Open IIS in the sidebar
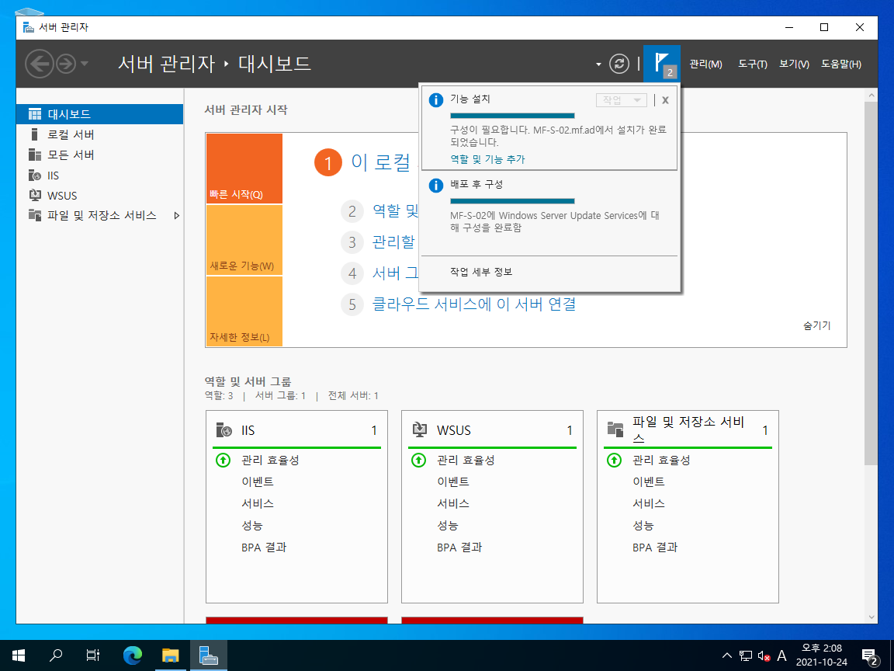This screenshot has height=671, width=894. tap(100, 176)
